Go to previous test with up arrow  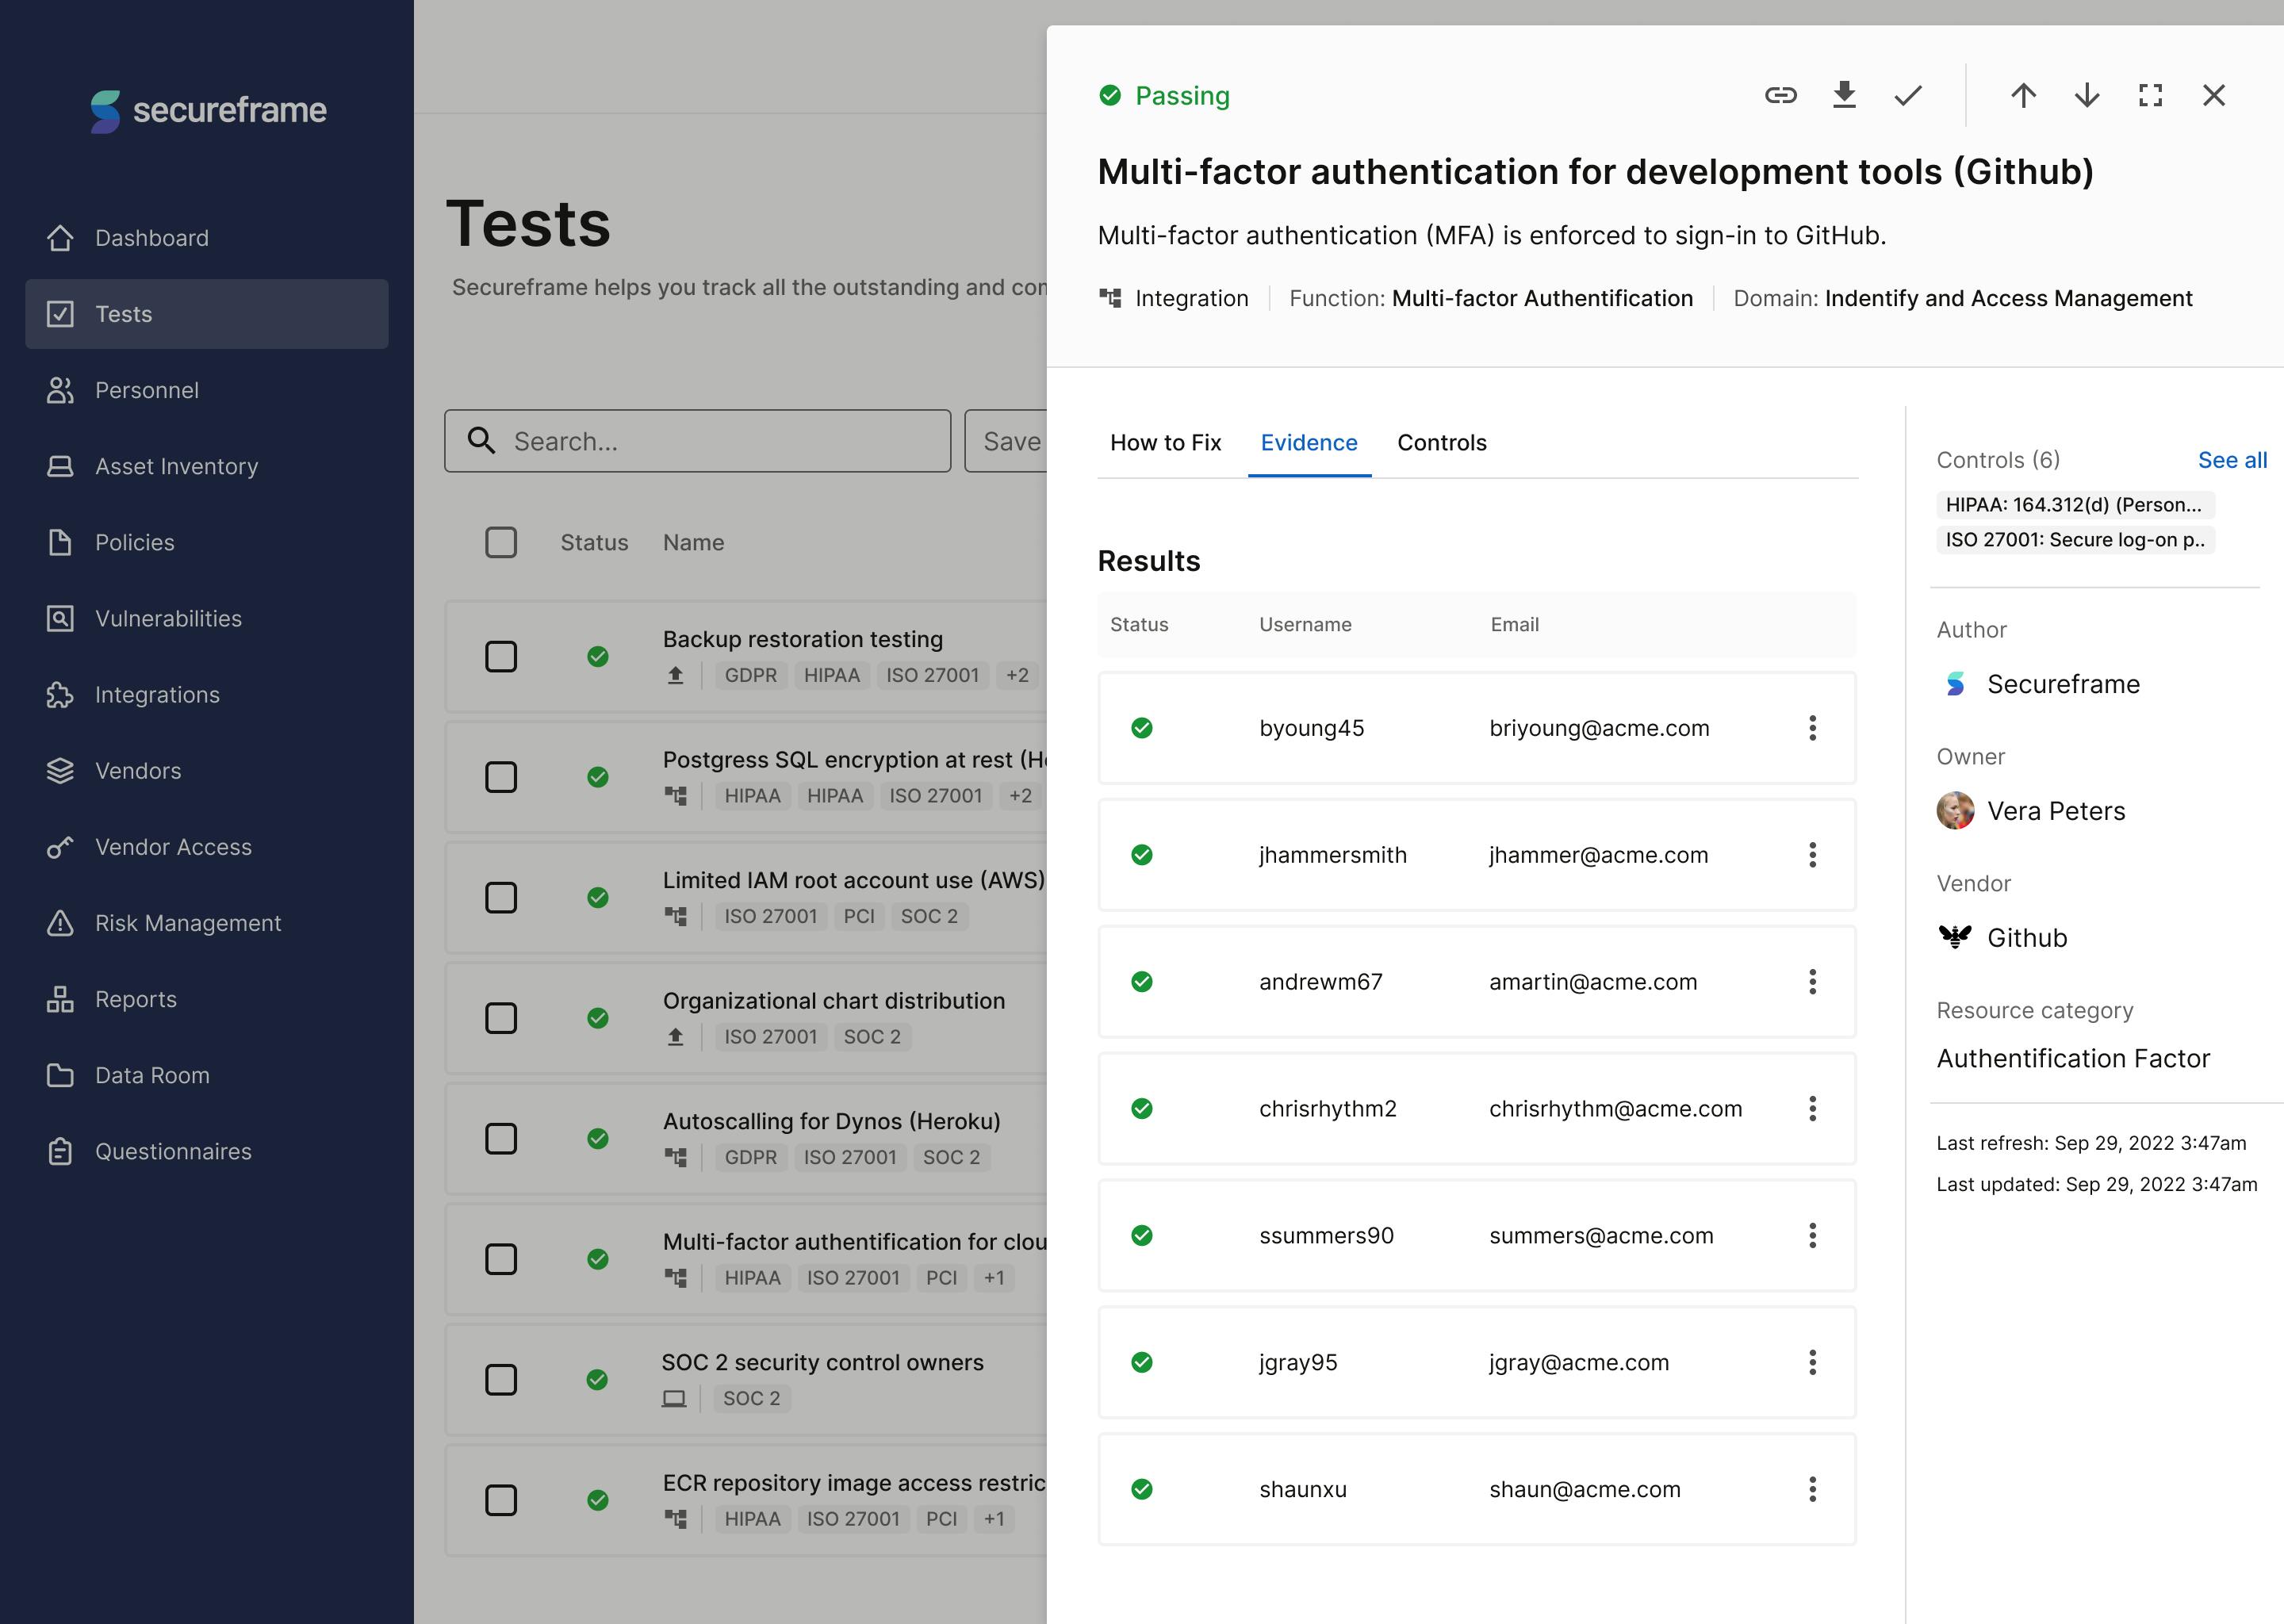click(x=2023, y=95)
